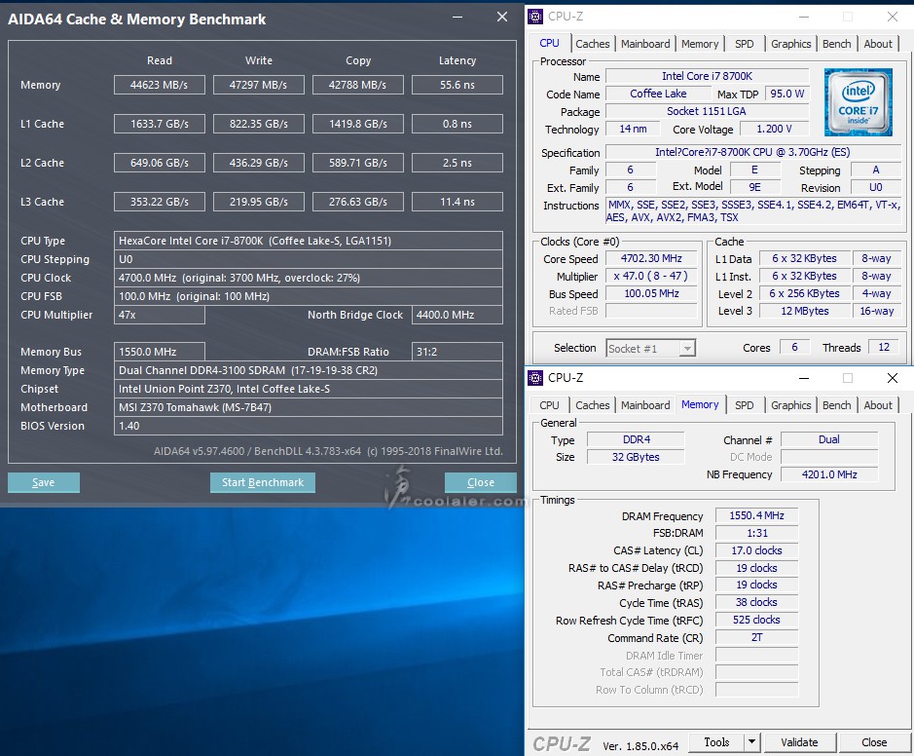
Task: Click the memory Size value 32 GBytes
Action: (x=636, y=457)
